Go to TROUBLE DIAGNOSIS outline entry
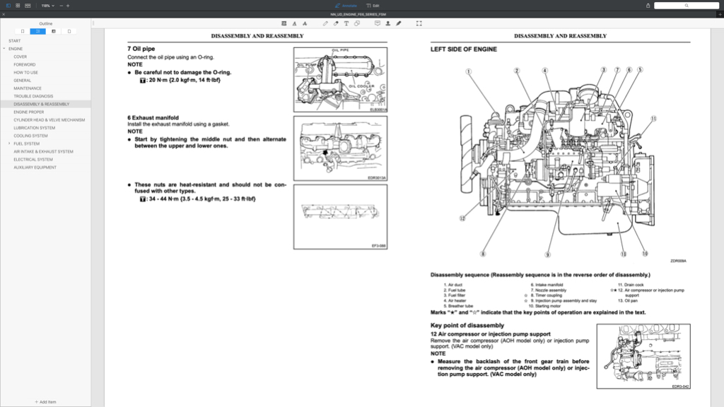 click(33, 96)
